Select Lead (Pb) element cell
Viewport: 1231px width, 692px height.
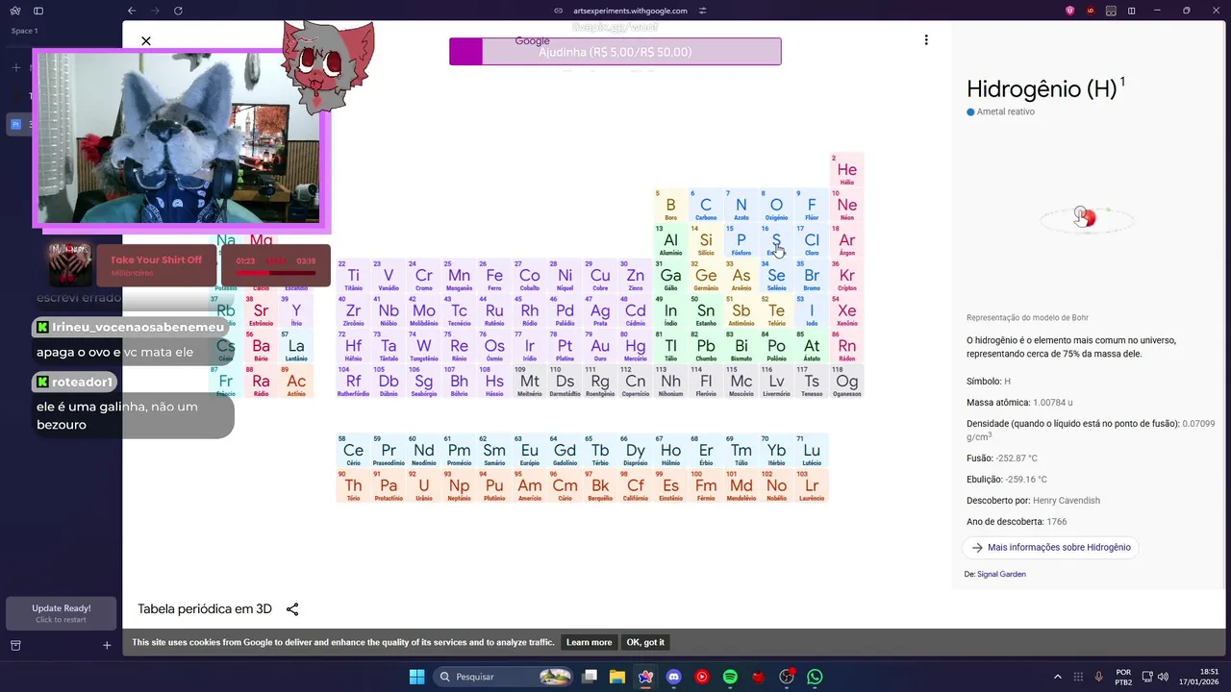[706, 347]
